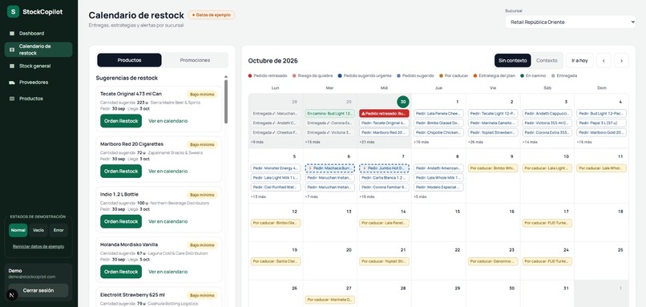Click Reiniciar datos de ejemplo link
This screenshot has height=307, width=646.
(38, 246)
